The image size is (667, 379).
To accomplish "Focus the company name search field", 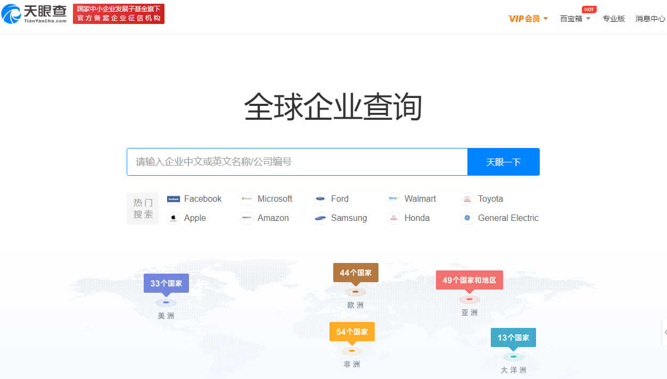I will [297, 162].
